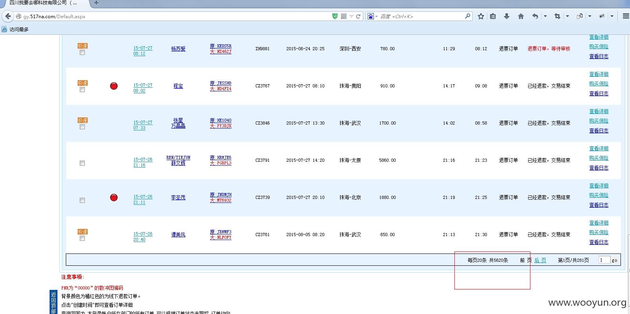
Task: Open the search engine selector dropdown
Action: pyautogui.click(x=376, y=16)
